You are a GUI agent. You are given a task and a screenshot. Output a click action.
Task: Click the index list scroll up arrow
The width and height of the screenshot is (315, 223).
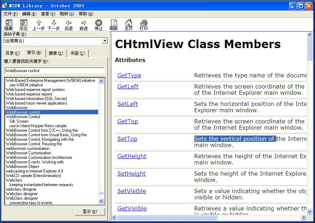pos(101,81)
